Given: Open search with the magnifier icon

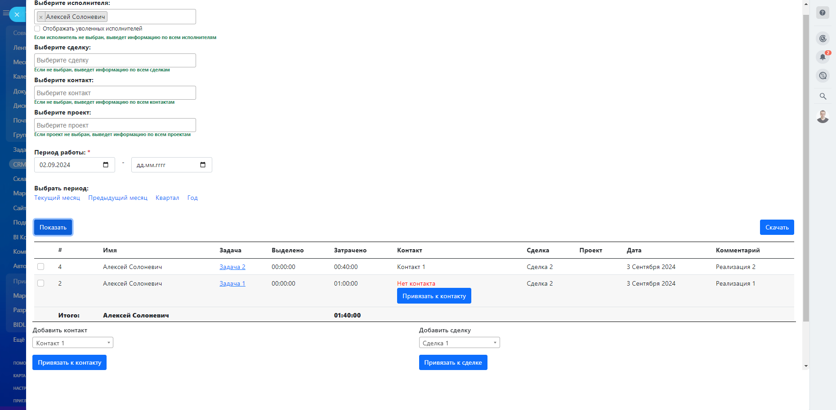Looking at the screenshot, I should pos(823,96).
